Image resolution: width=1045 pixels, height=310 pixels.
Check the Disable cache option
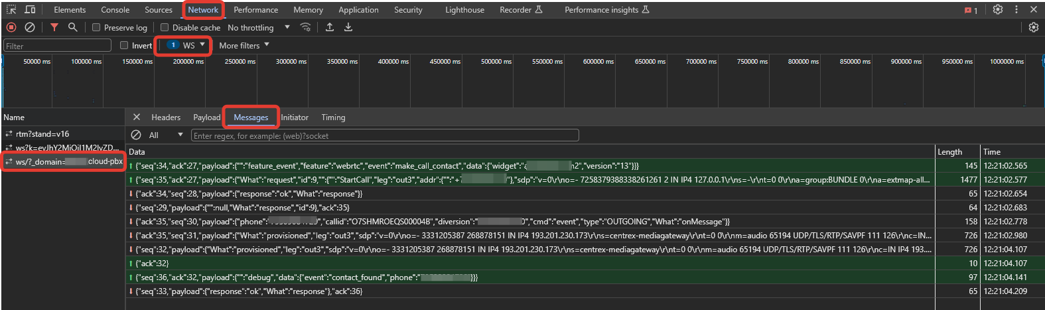click(165, 28)
